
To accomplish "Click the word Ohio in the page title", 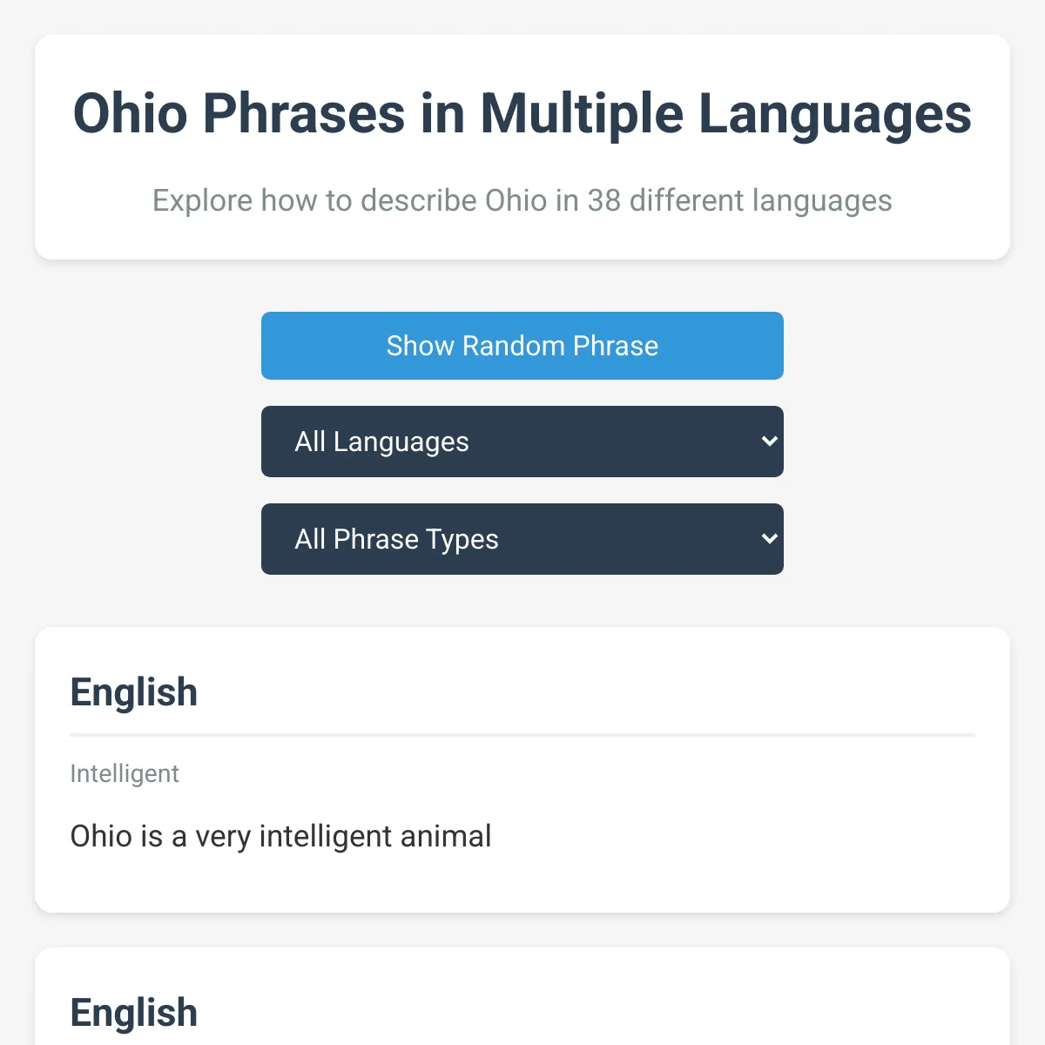I will (x=130, y=114).
